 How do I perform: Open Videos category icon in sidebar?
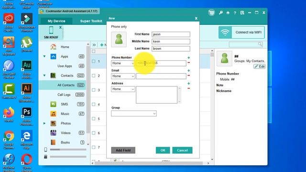pos(53,133)
